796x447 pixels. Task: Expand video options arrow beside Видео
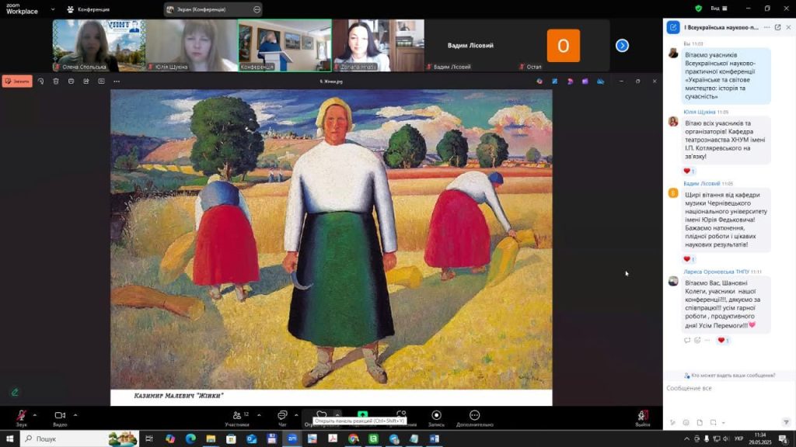(75, 415)
